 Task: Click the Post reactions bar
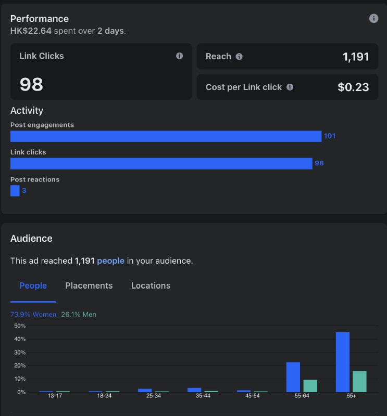[15, 191]
